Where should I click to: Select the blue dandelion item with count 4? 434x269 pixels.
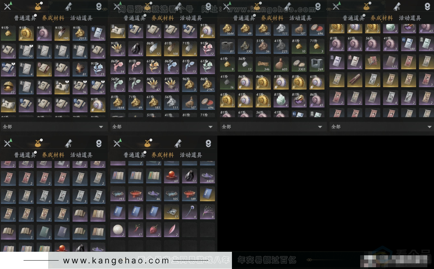pos(190,212)
